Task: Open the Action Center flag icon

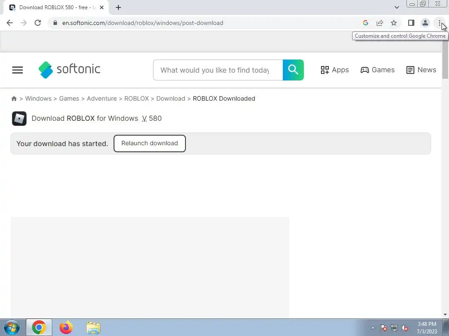Action: (383, 328)
